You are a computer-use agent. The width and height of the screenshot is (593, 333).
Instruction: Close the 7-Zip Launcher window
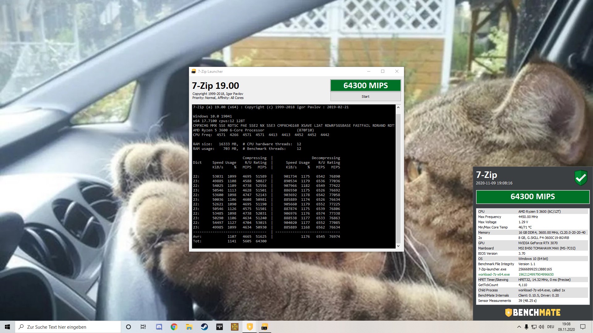tap(397, 72)
